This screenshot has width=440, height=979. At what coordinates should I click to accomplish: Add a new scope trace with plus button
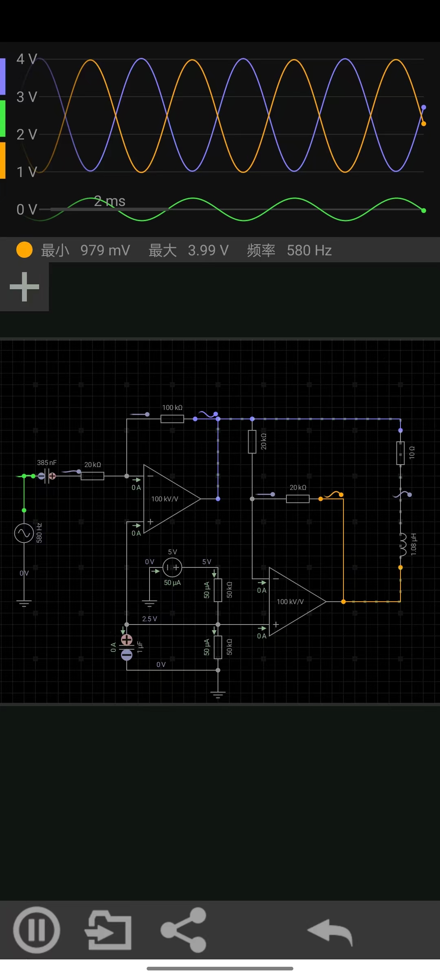24,287
